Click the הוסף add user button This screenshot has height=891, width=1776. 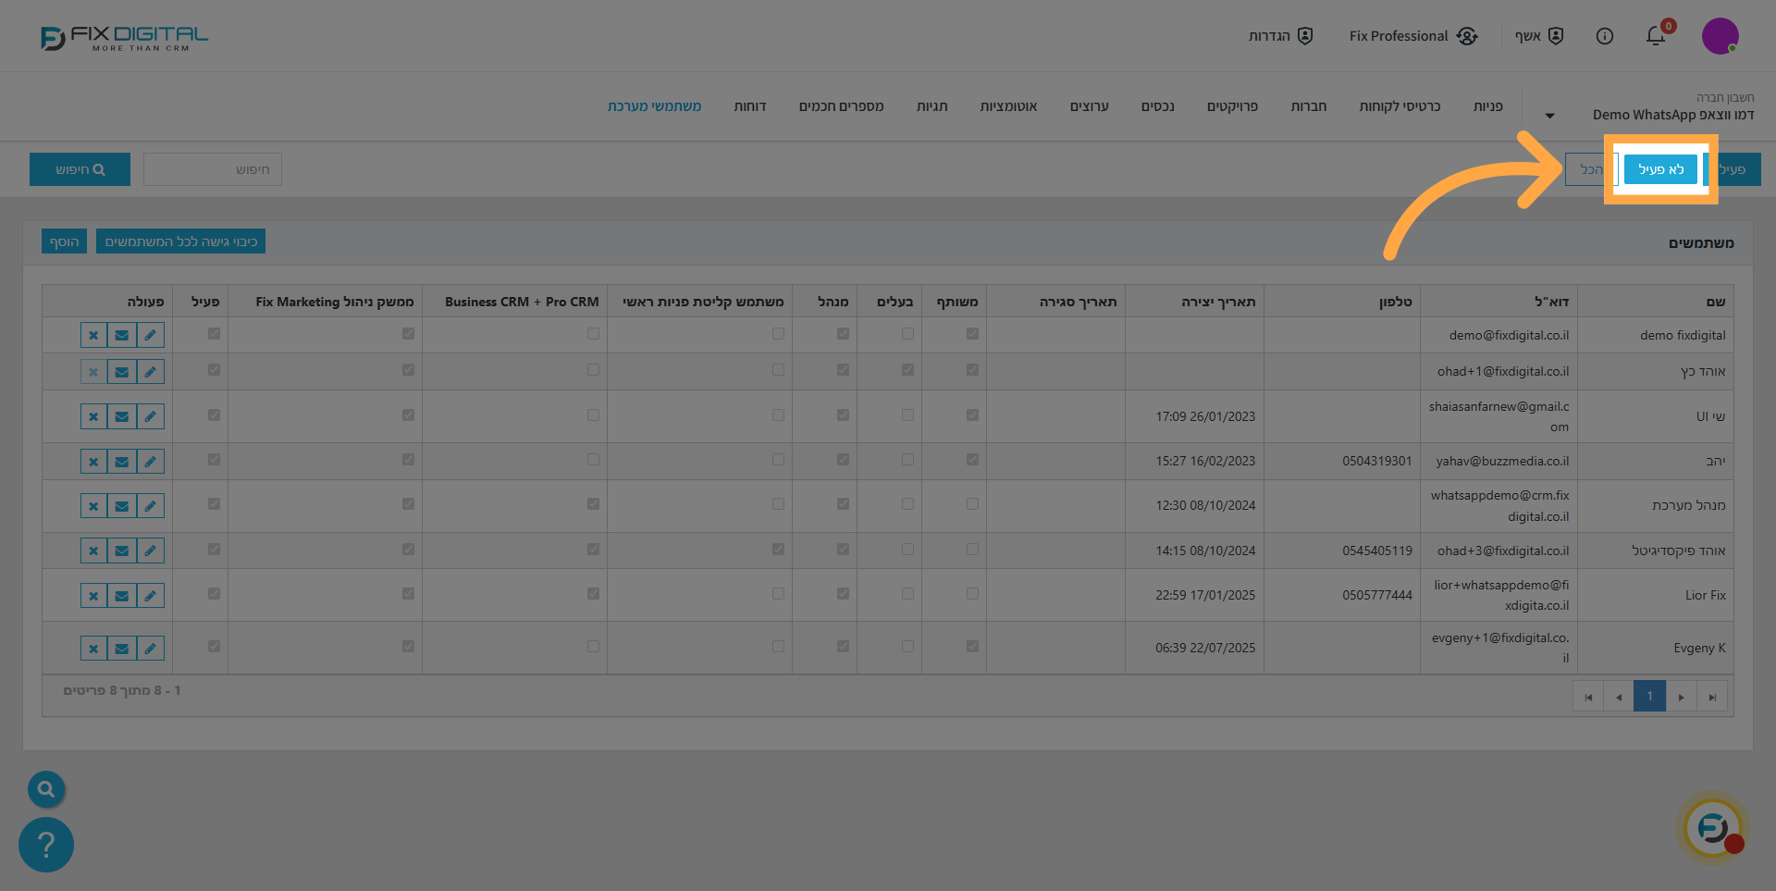point(64,241)
